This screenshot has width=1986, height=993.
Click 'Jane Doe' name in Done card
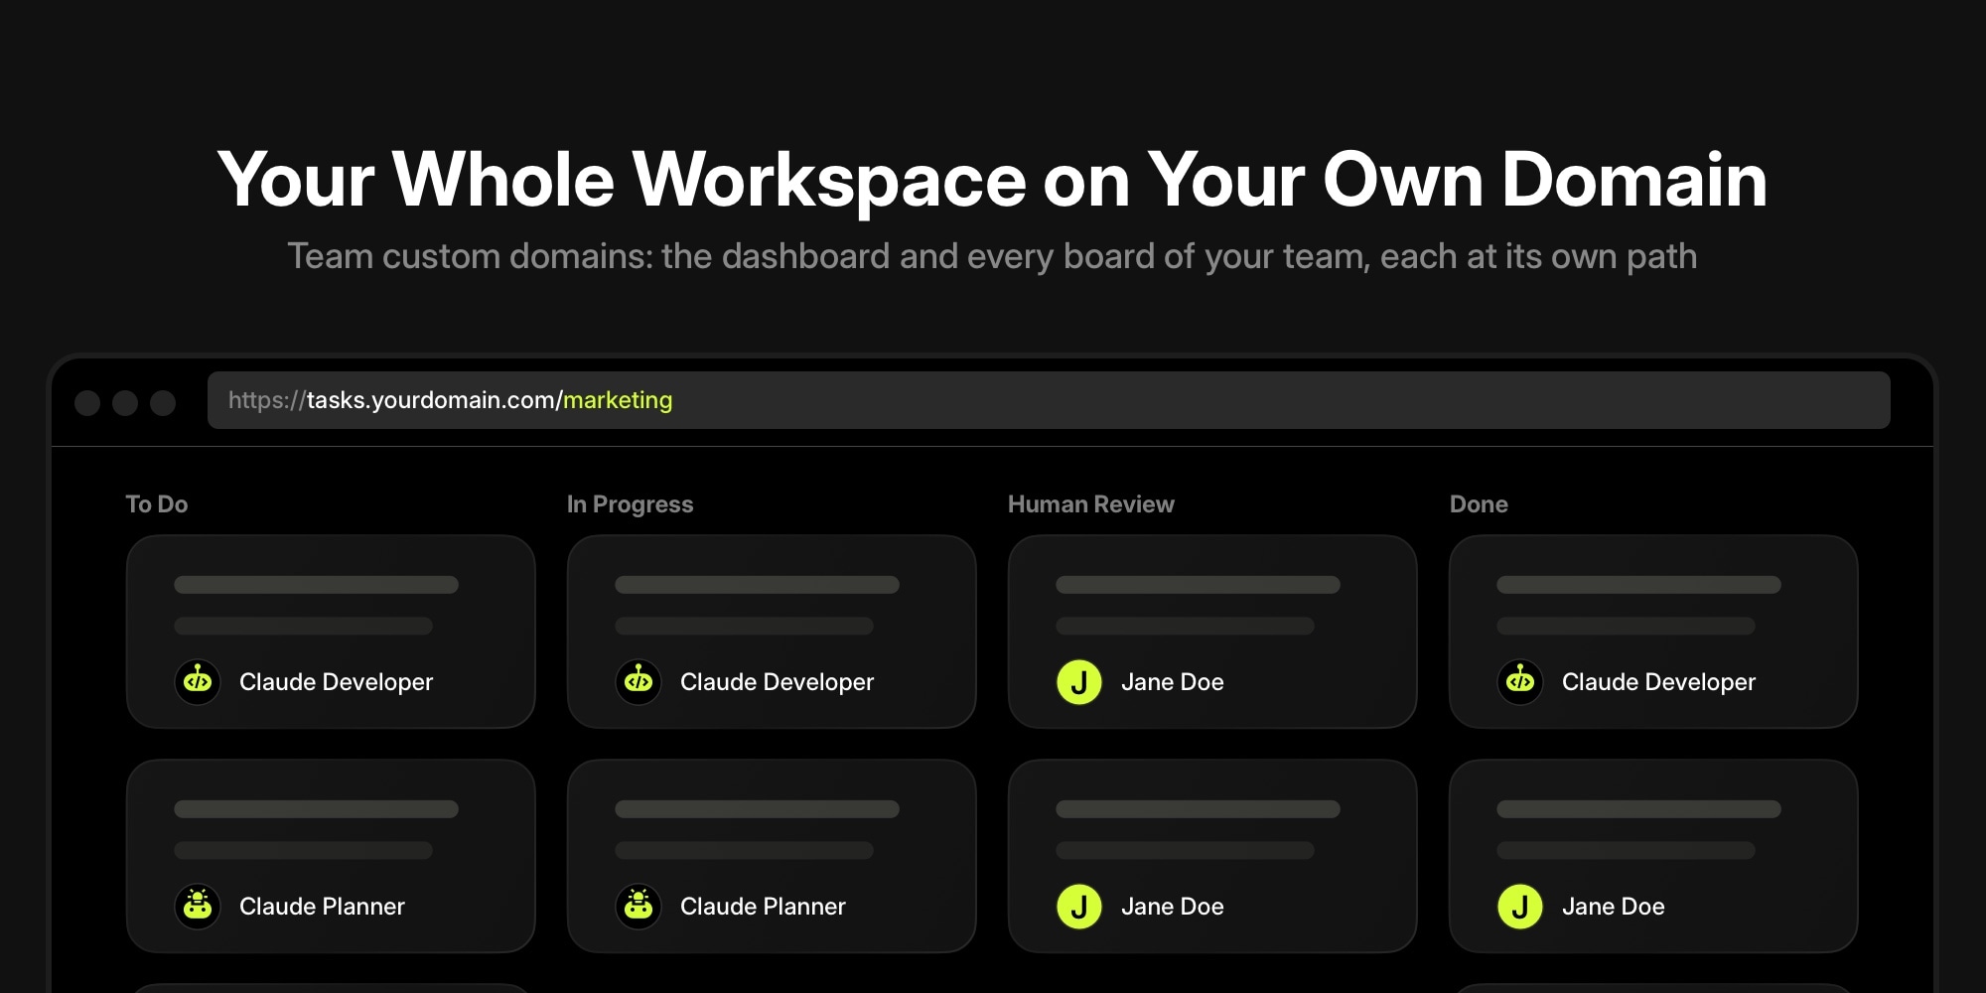pyautogui.click(x=1613, y=907)
